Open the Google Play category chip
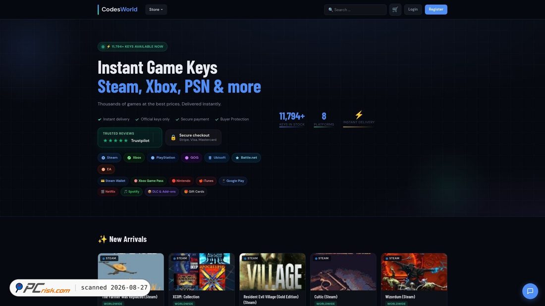Viewport: 545px width, 306px height. (x=233, y=181)
